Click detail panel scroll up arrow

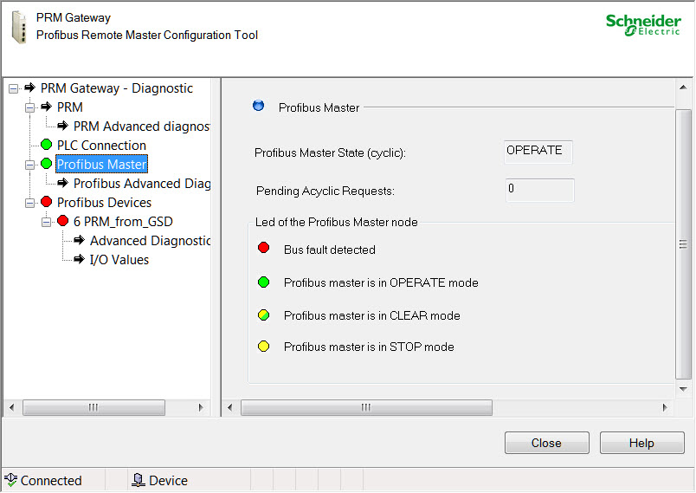(x=684, y=88)
